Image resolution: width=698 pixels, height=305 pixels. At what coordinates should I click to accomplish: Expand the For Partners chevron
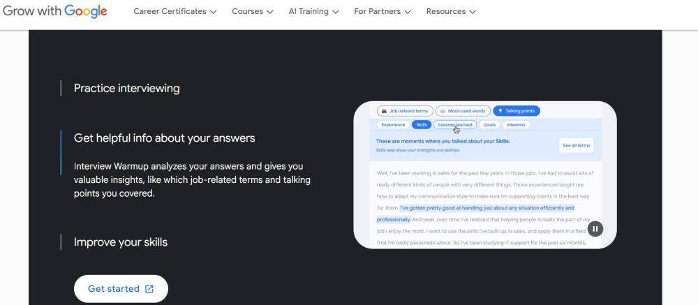click(408, 12)
